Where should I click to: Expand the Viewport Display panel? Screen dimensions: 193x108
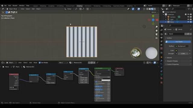tap(172, 61)
